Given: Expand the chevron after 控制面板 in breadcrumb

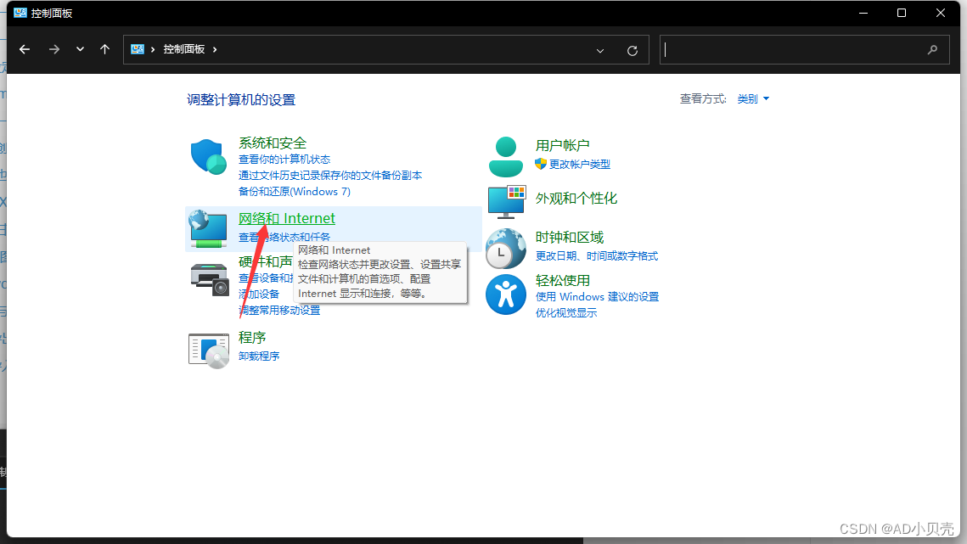Looking at the screenshot, I should pos(215,49).
